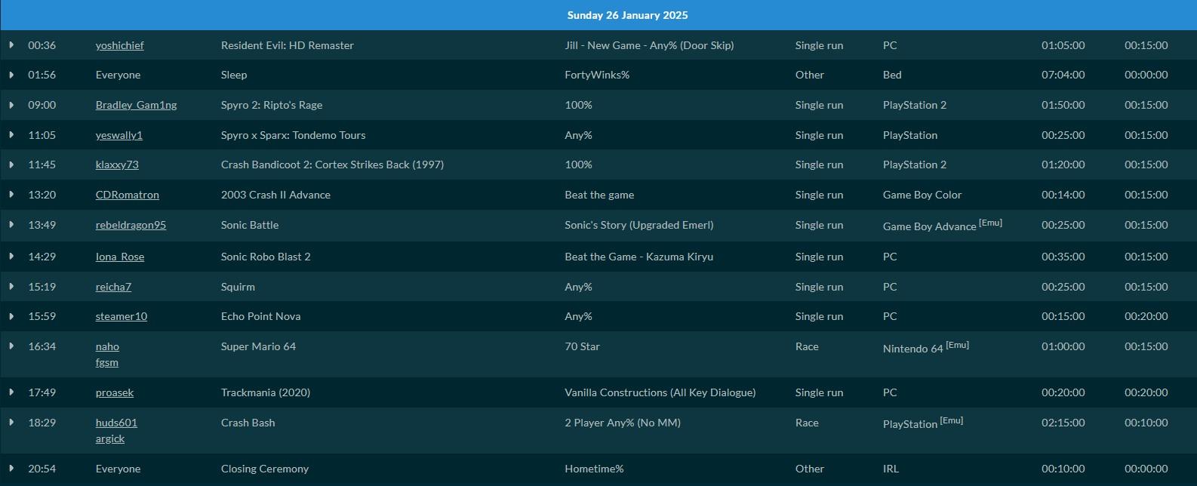Image resolution: width=1197 pixels, height=486 pixels.
Task: Expand the 01:56 Sleep row arrow
Action: 11,75
